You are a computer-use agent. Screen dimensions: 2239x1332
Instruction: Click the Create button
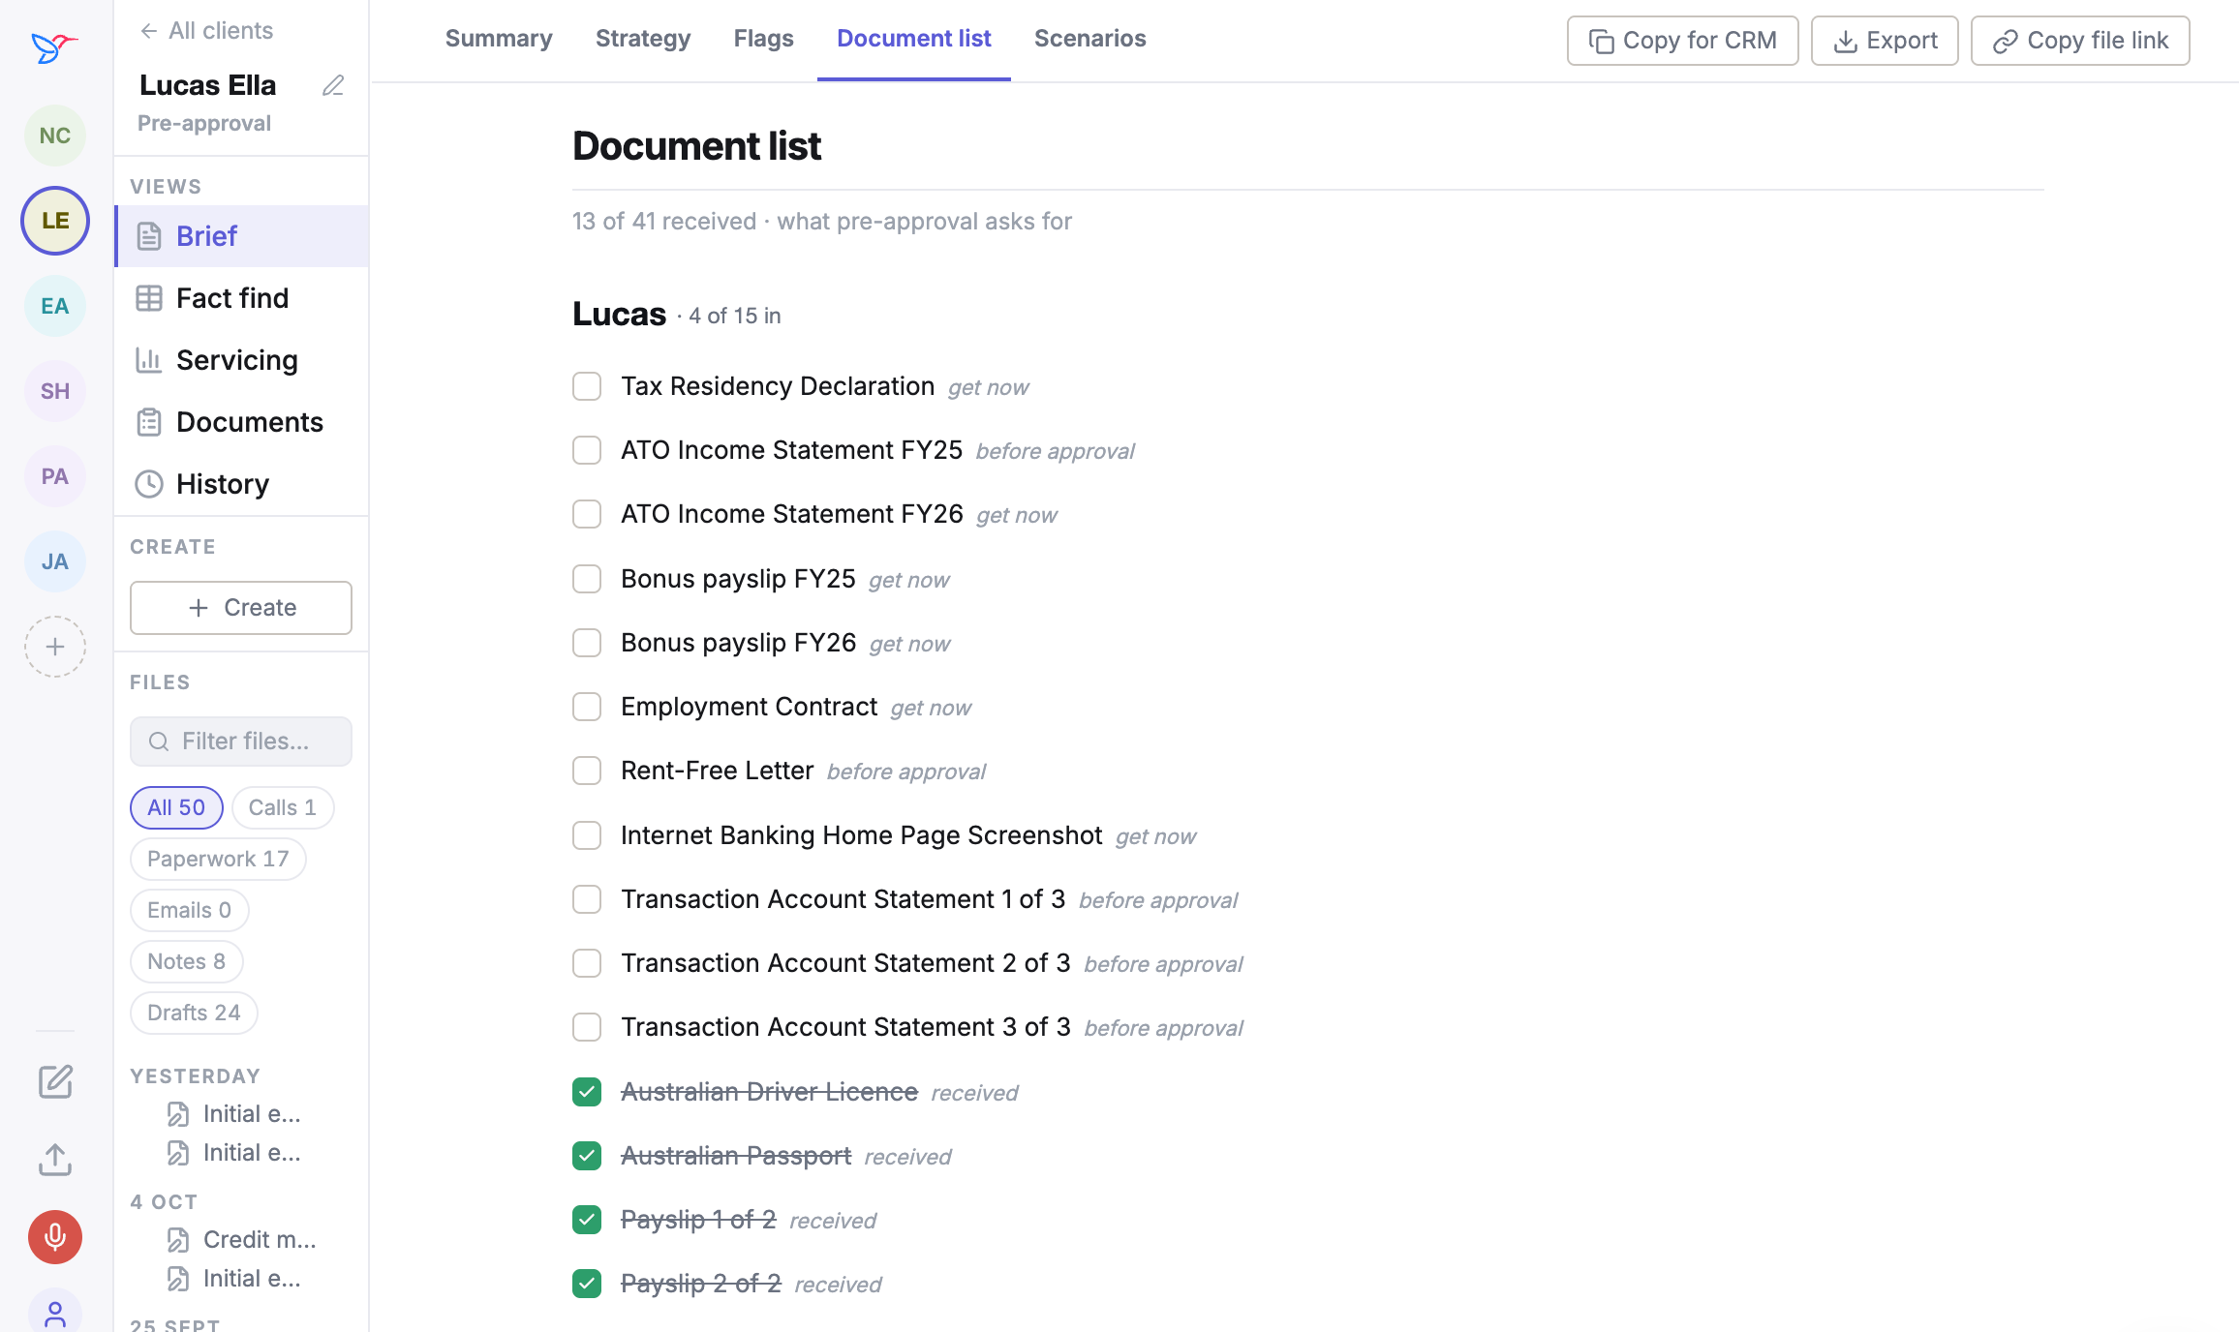(241, 608)
